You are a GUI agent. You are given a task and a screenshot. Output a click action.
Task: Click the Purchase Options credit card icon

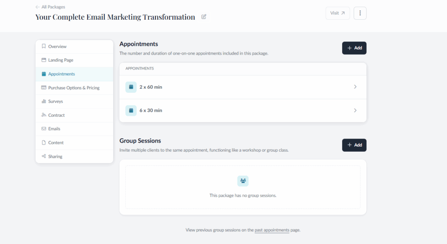pos(44,87)
